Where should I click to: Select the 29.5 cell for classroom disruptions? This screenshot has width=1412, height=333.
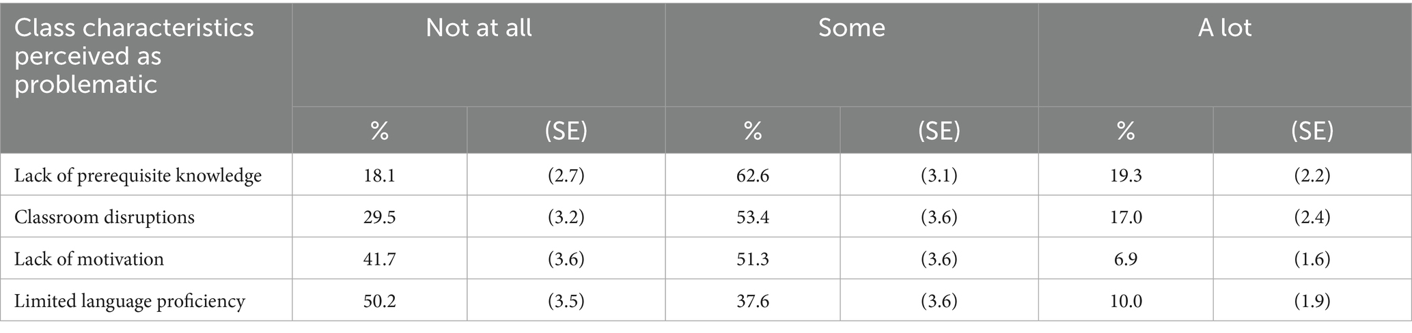379,217
